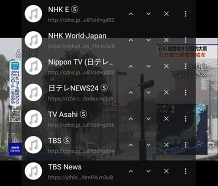Move 日テレNEWS24 down in list

point(149,92)
